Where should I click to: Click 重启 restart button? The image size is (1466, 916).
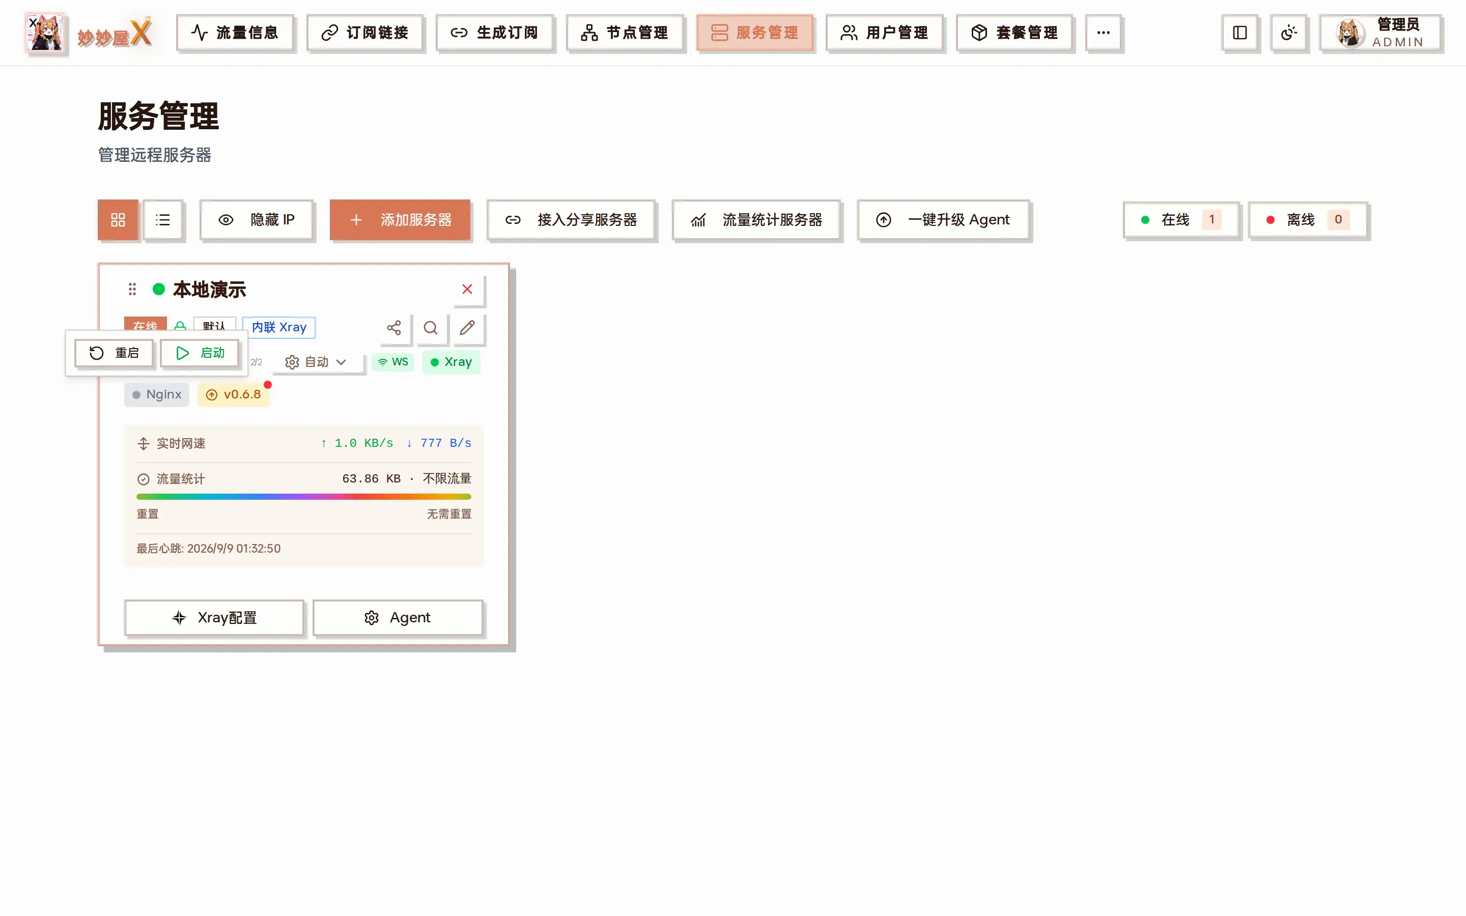coord(114,353)
